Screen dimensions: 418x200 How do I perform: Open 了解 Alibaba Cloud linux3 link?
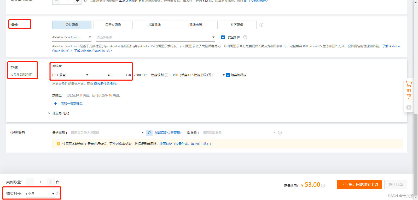point(93,51)
